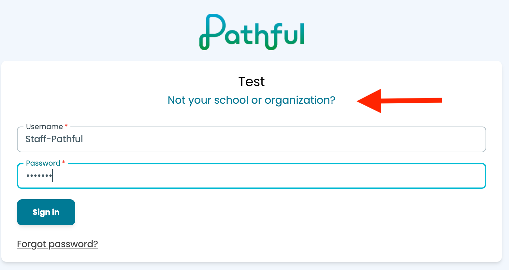Click the "Test" organization heading
The height and width of the screenshot is (270, 509).
pos(251,82)
